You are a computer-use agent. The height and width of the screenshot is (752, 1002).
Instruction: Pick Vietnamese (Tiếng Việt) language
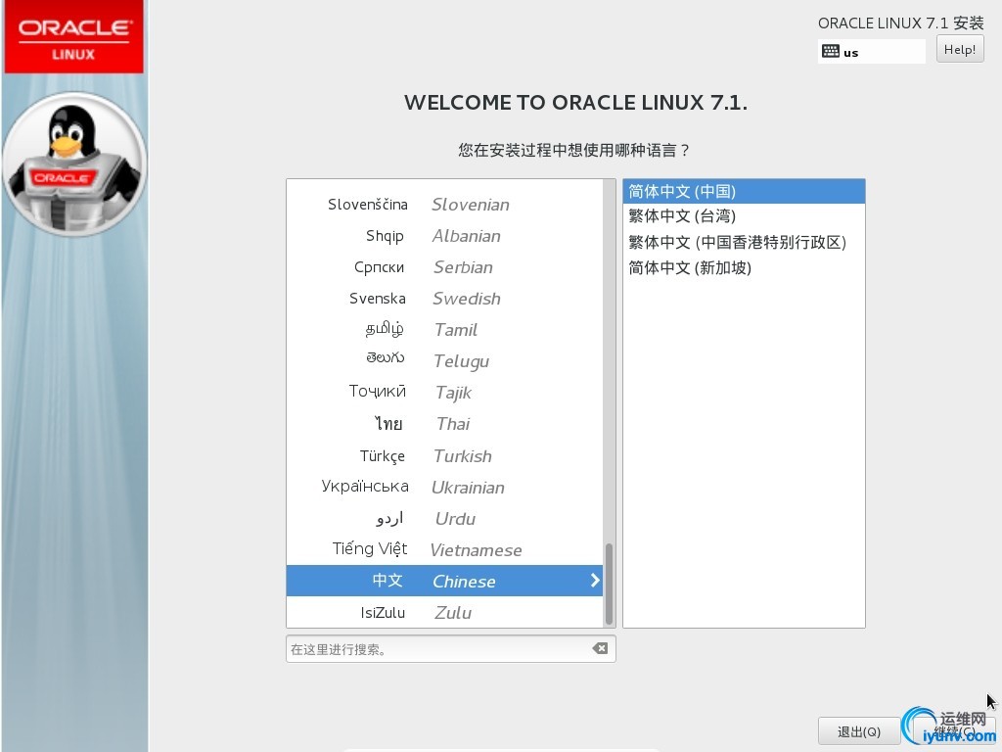445,550
